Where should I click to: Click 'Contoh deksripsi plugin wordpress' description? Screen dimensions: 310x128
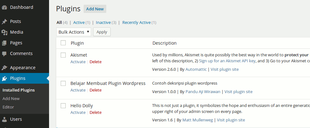[185, 83]
